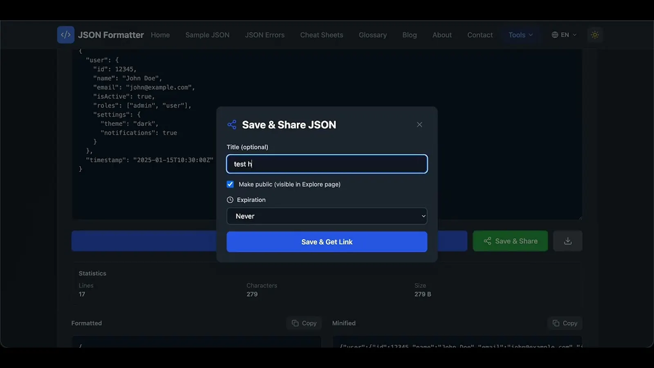The image size is (654, 368).
Task: Copy the Formatted output
Action: click(304, 323)
